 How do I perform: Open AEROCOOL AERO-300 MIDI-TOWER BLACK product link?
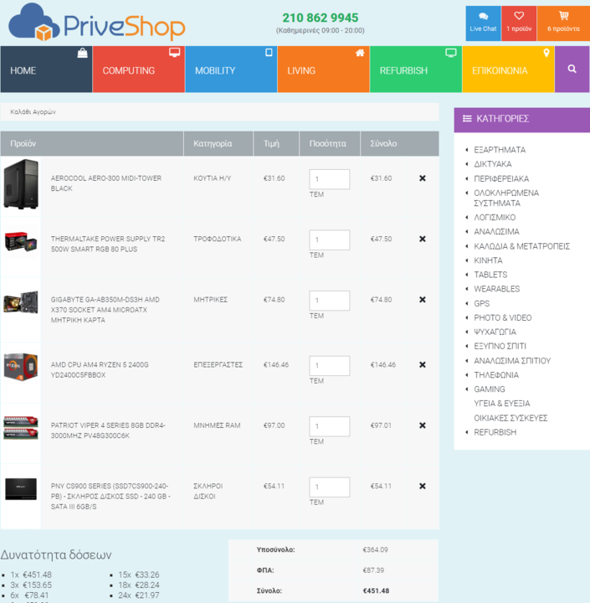(x=106, y=183)
